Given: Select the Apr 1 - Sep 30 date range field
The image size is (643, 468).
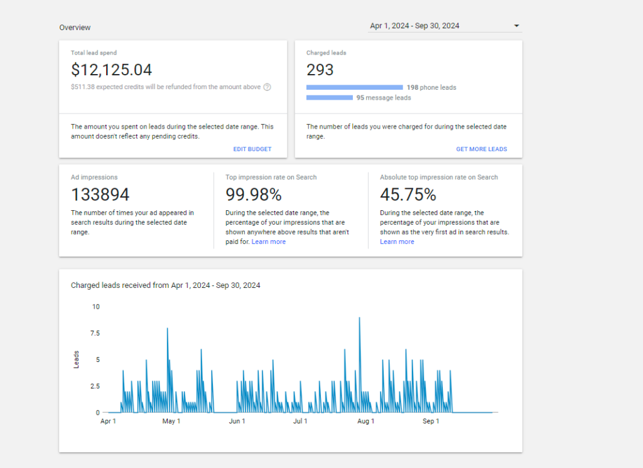Looking at the screenshot, I should coord(414,26).
